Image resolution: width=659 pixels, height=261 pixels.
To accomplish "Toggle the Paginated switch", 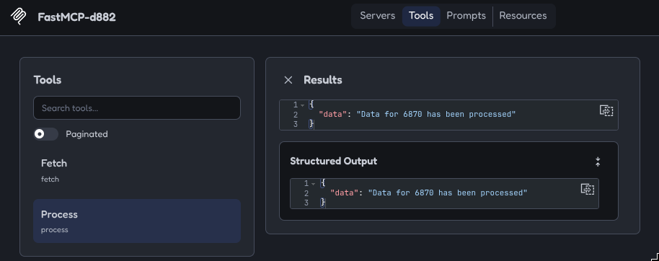I will pos(46,134).
